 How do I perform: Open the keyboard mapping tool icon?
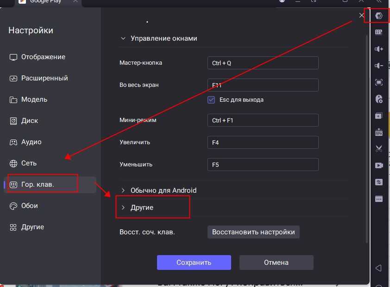point(379,32)
